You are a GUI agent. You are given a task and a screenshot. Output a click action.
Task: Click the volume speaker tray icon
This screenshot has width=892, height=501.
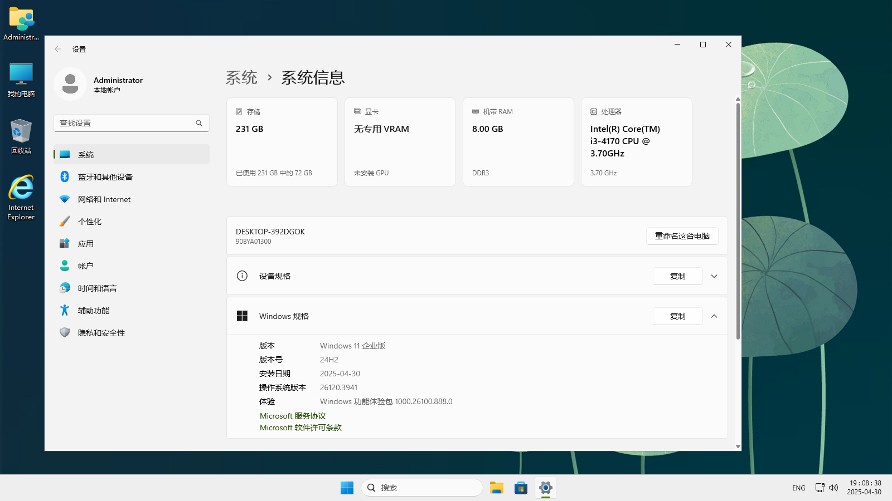[833, 488]
